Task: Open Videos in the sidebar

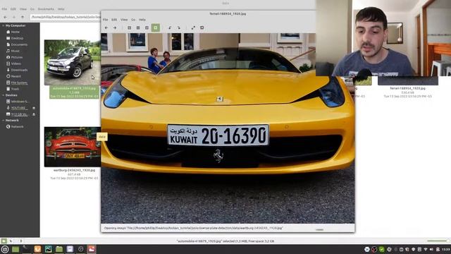Action: [x=16, y=64]
